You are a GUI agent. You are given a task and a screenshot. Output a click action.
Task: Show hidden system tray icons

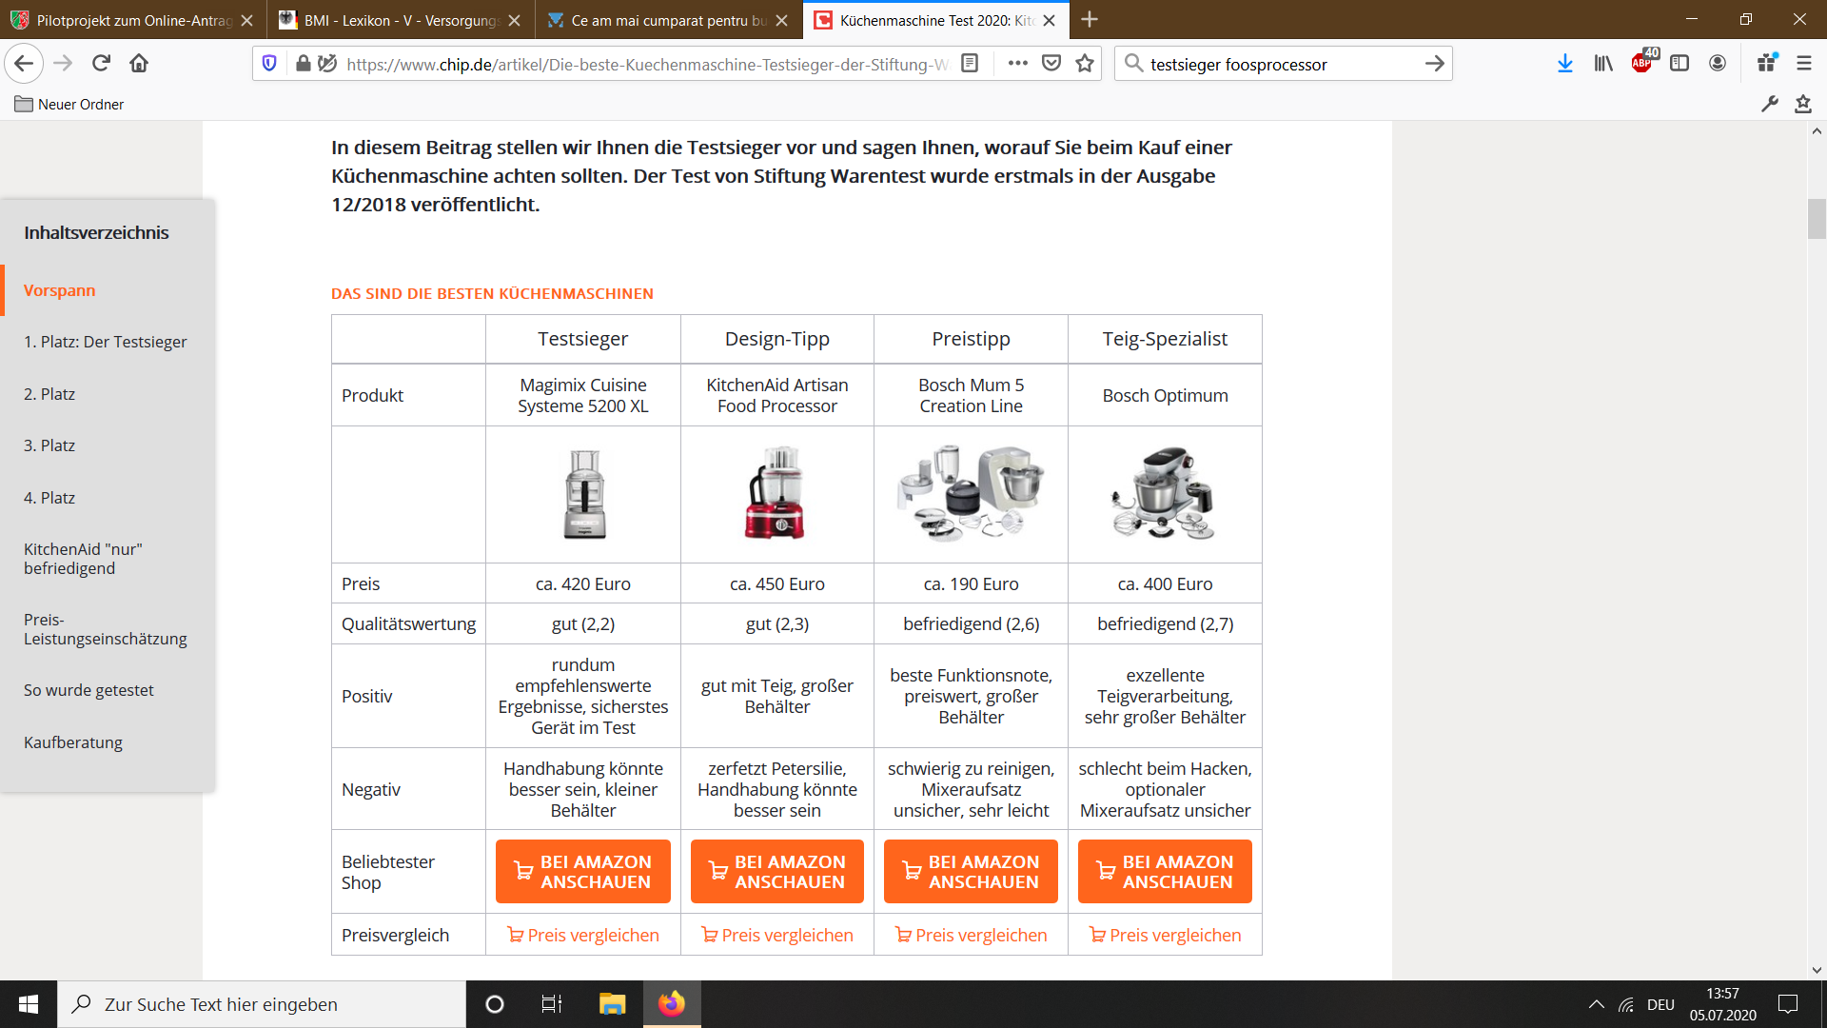point(1596,1004)
